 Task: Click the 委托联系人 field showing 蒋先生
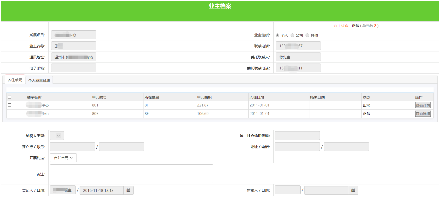pos(298,57)
